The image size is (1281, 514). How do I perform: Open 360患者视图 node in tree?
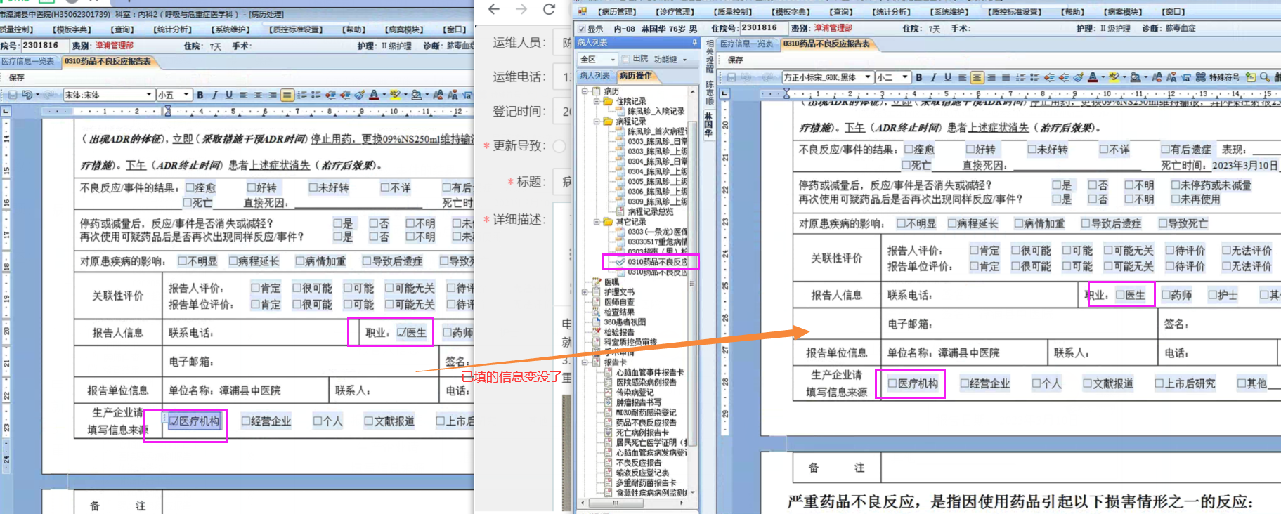625,322
